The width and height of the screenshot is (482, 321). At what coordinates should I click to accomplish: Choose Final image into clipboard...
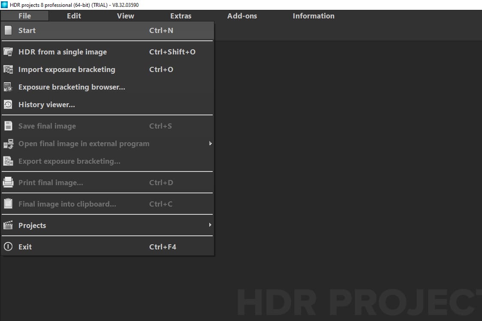(107, 204)
